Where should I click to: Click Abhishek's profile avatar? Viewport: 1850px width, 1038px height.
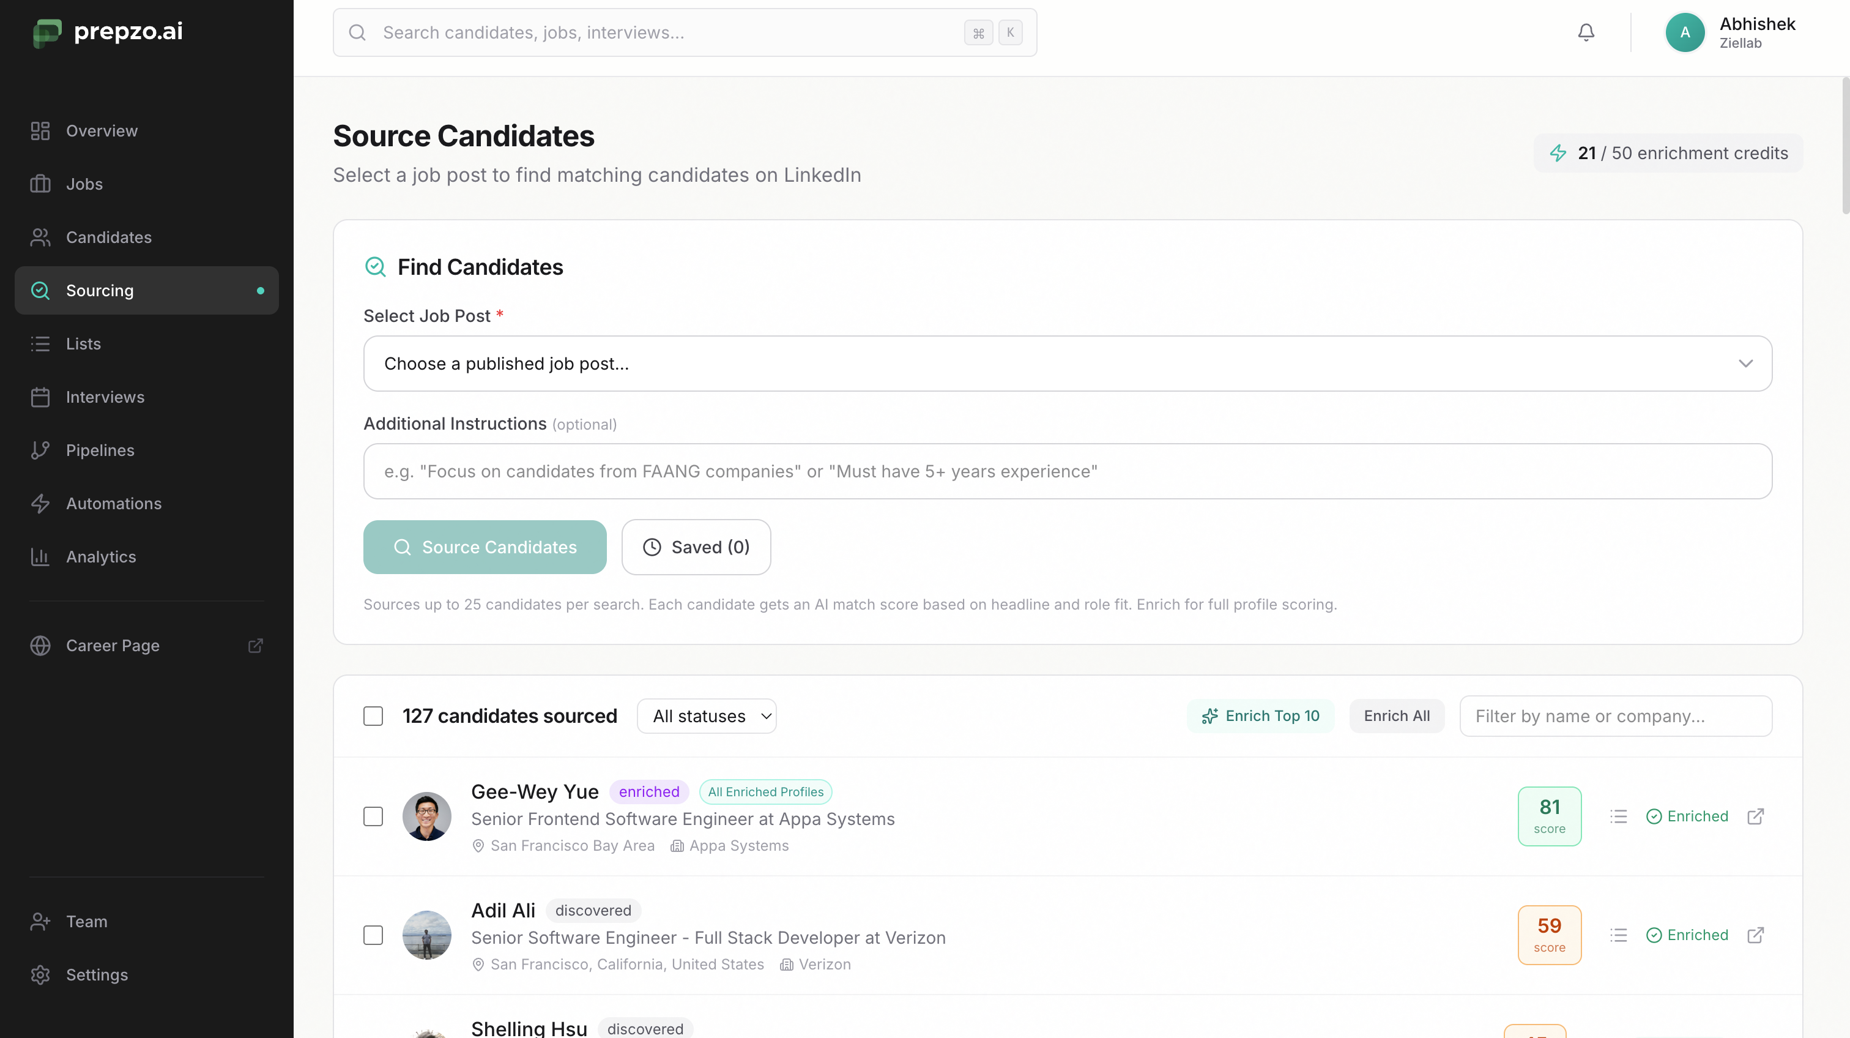tap(1684, 32)
